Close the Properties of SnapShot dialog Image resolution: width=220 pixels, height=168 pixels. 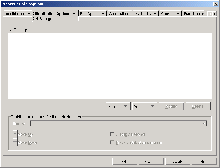[215, 4]
